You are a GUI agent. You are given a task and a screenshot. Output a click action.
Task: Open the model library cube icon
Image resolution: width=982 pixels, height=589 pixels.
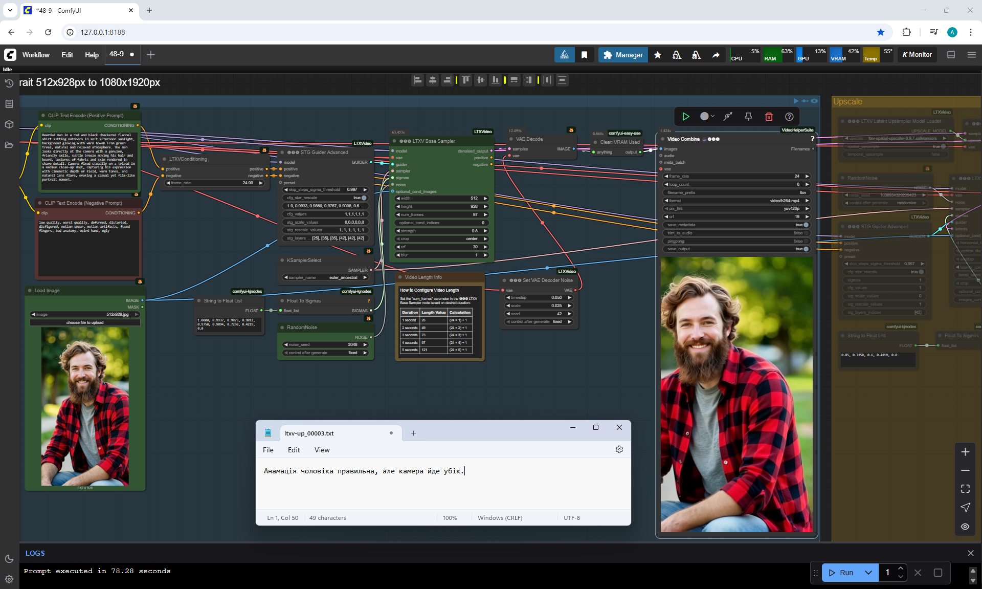pos(9,124)
